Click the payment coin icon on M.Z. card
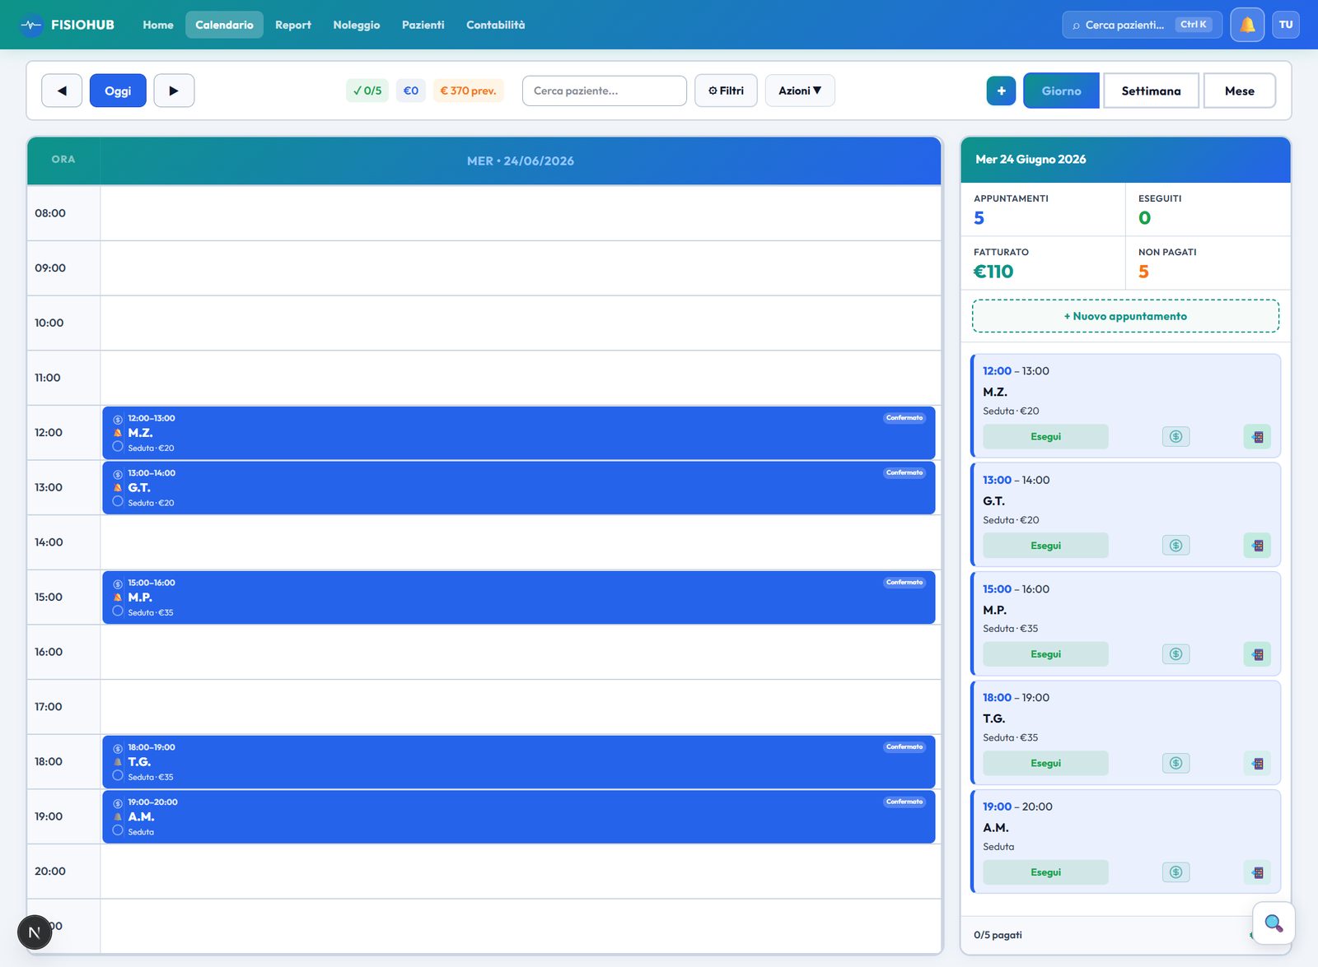Screen dimensions: 1318x967 coord(1175,436)
